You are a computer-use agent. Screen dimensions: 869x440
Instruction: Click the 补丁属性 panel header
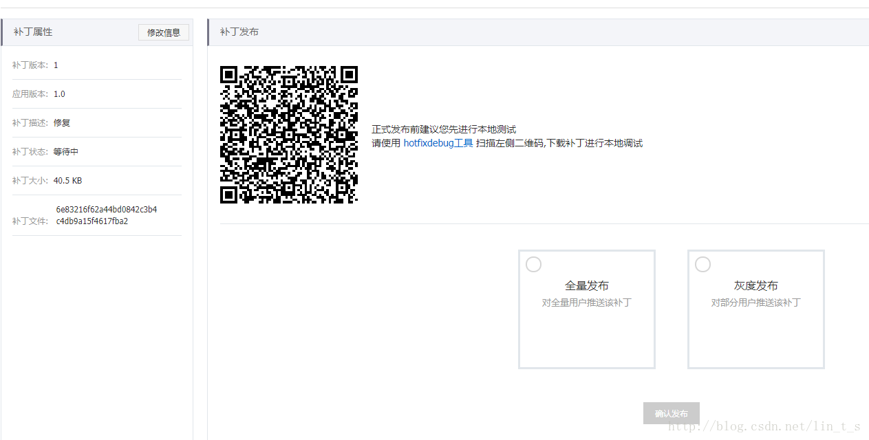click(97, 32)
